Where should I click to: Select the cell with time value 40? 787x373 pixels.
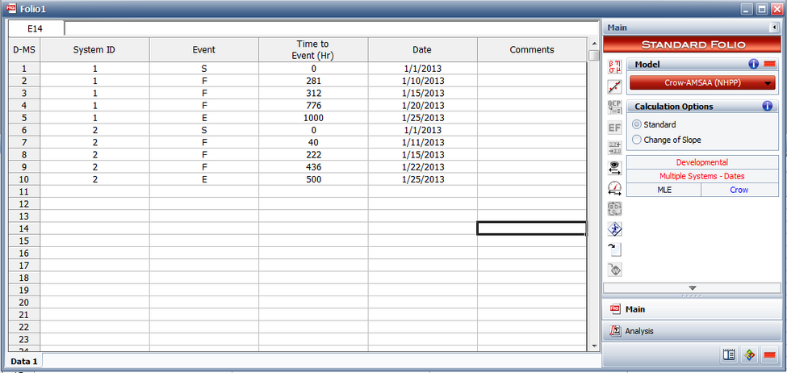313,142
